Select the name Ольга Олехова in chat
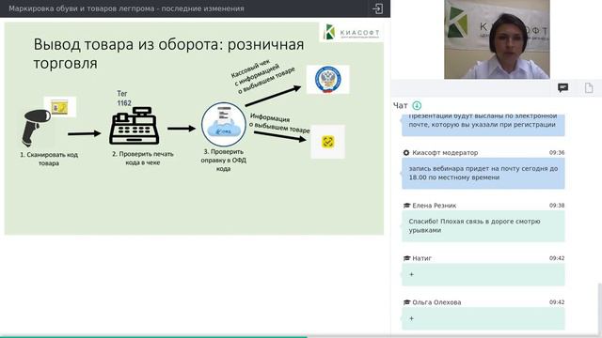The width and height of the screenshot is (602, 338). (436, 302)
